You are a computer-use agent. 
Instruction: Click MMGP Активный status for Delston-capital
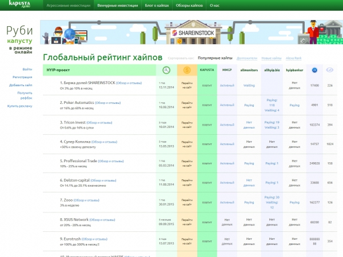click(227, 183)
